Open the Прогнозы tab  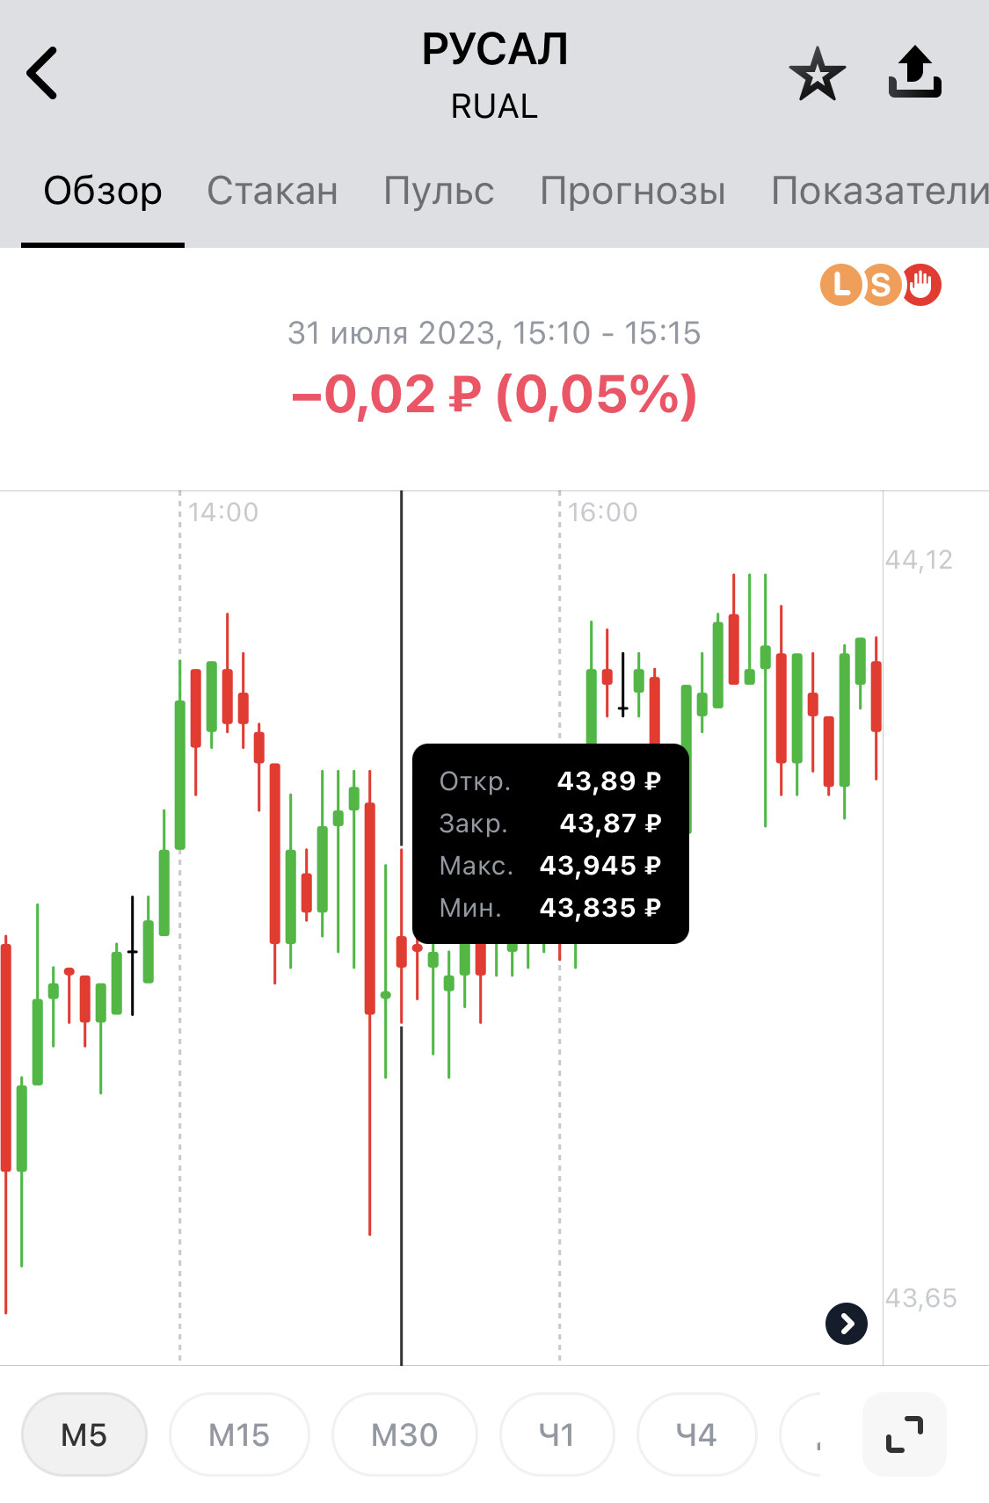(633, 191)
